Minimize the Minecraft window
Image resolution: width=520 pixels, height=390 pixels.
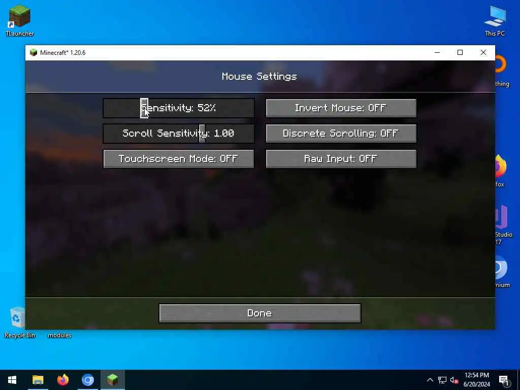click(x=437, y=52)
